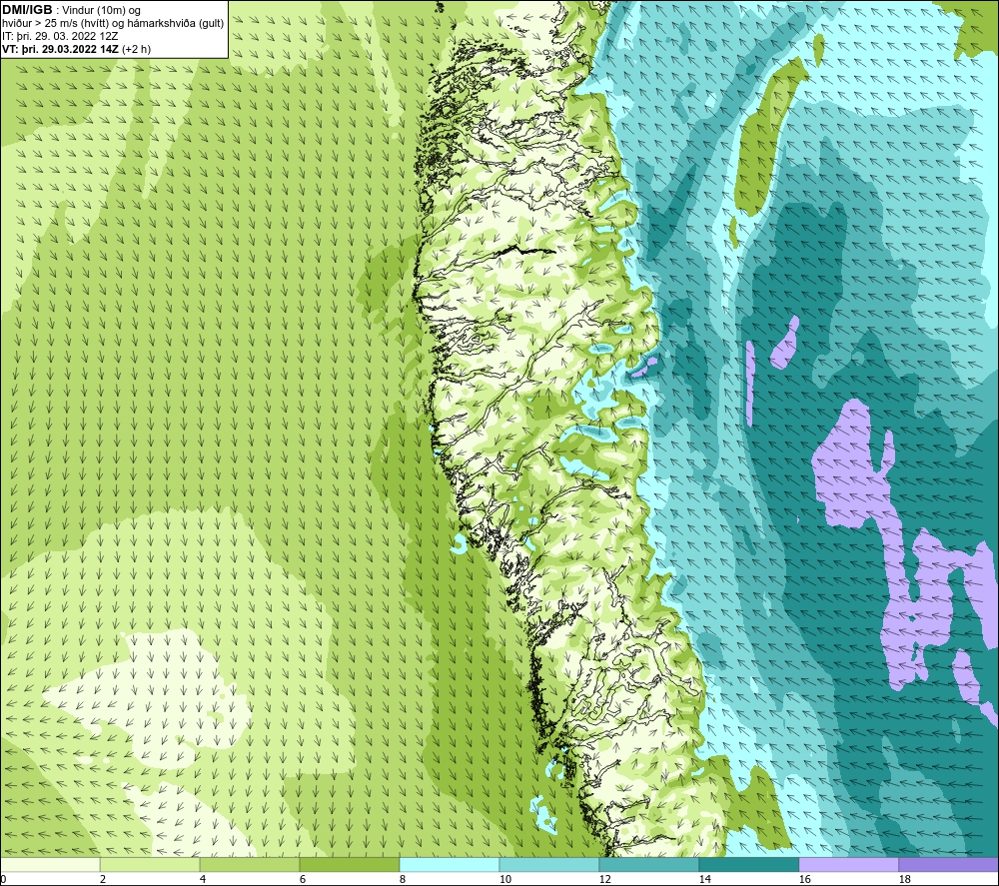Select the light green 2–4 m/s swatch
Image resolution: width=999 pixels, height=886 pixels.
coord(150,864)
